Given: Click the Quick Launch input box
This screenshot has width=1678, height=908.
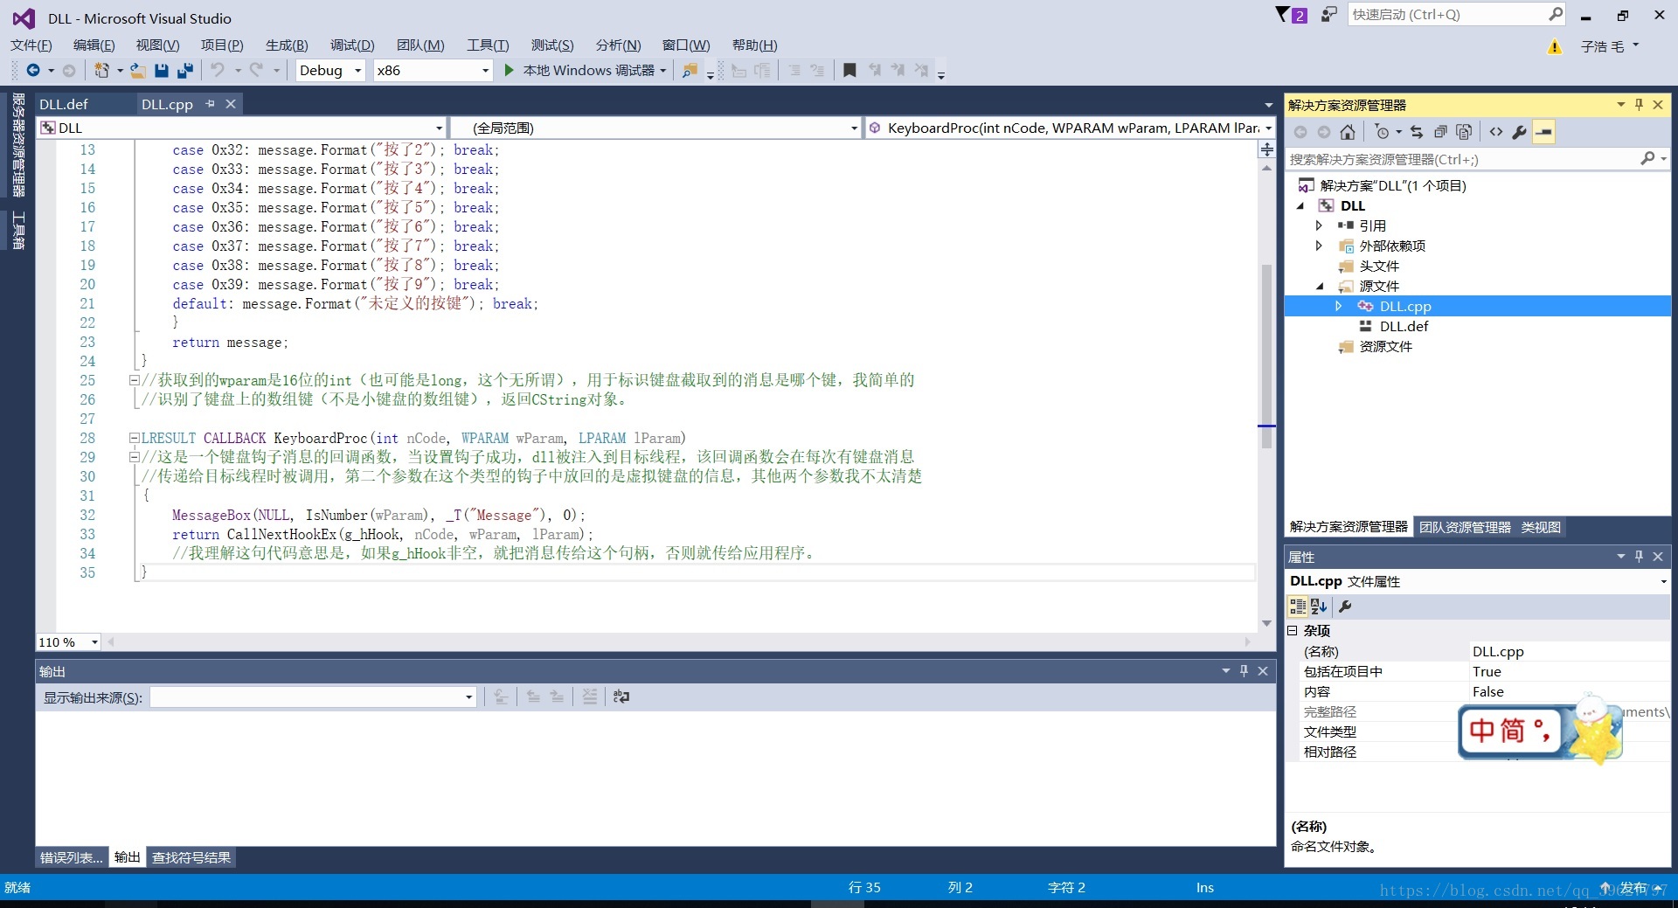Looking at the screenshot, I should coord(1446,15).
